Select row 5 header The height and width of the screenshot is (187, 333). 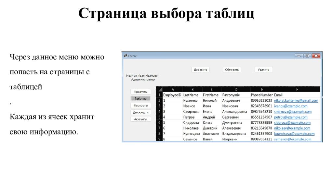click(x=159, y=117)
